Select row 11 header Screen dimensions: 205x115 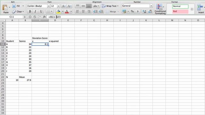coord(3,44)
